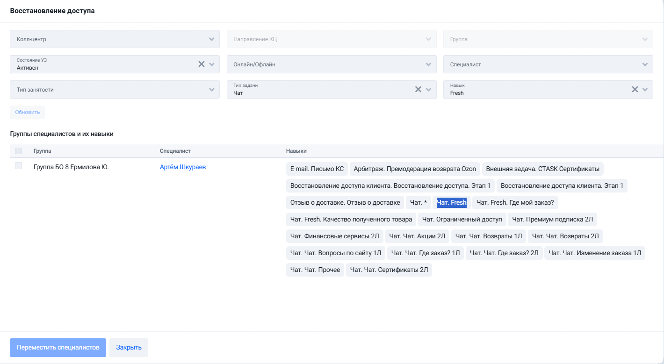
Task: Click Чат. Чат. Сертификаты 2Л tag
Action: (389, 270)
